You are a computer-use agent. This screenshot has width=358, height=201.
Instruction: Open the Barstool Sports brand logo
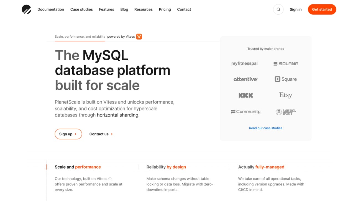pyautogui.click(x=286, y=112)
